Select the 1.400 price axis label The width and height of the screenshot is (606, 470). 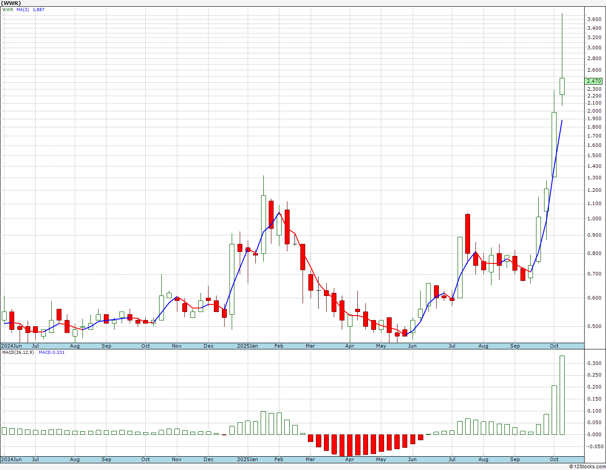(x=594, y=166)
